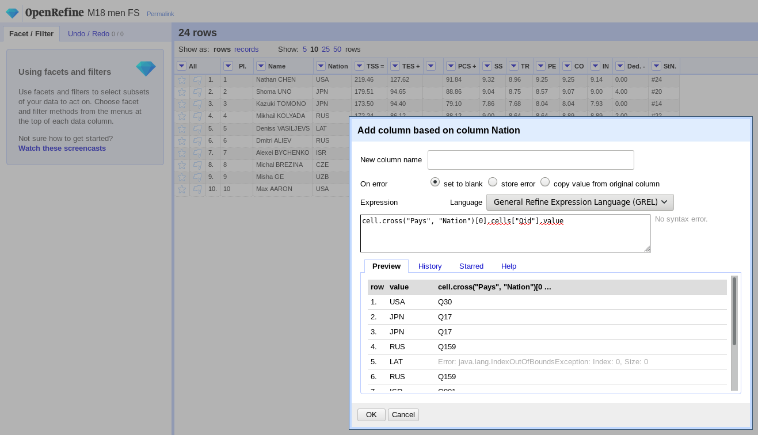The image size is (758, 435).
Task: Confirm dialog with OK button
Action: coord(371,414)
